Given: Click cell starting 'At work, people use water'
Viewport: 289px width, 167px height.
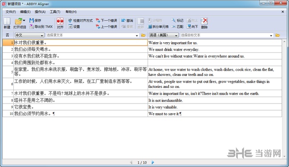Looking at the screenshot, I should point(215,84).
